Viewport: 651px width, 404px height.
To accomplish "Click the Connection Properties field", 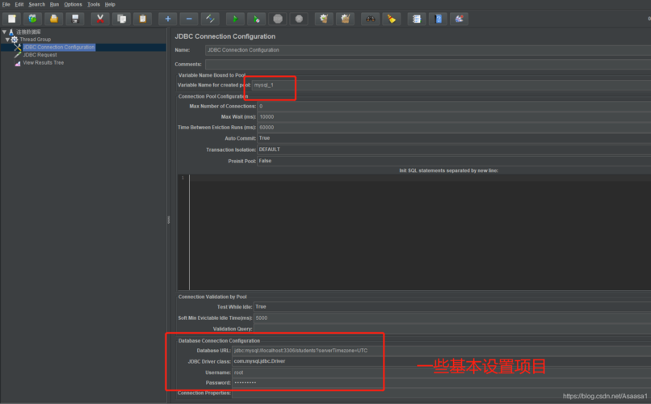I will click(441, 393).
